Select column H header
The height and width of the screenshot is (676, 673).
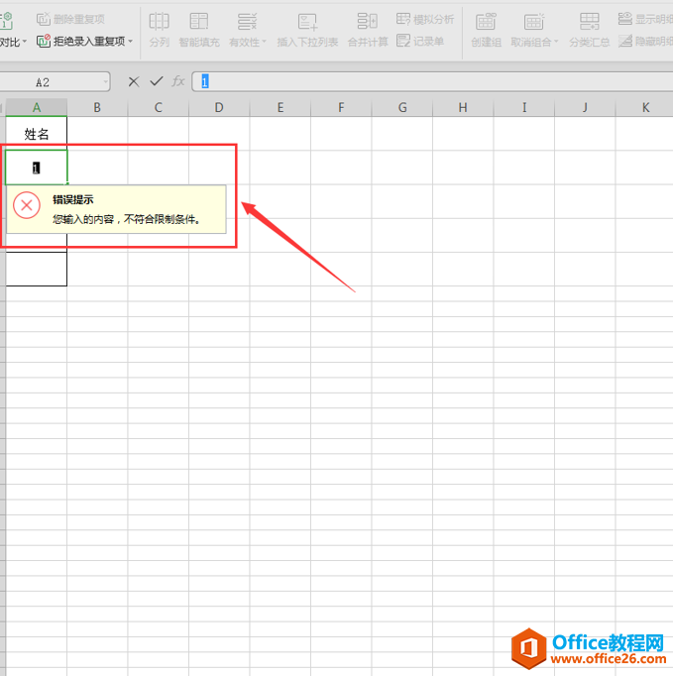463,107
